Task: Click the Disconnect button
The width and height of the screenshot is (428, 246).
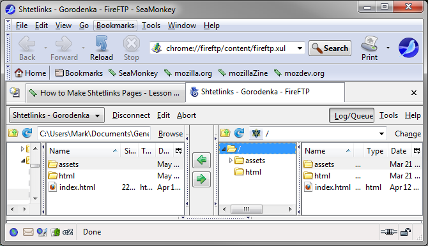Action: tap(131, 115)
